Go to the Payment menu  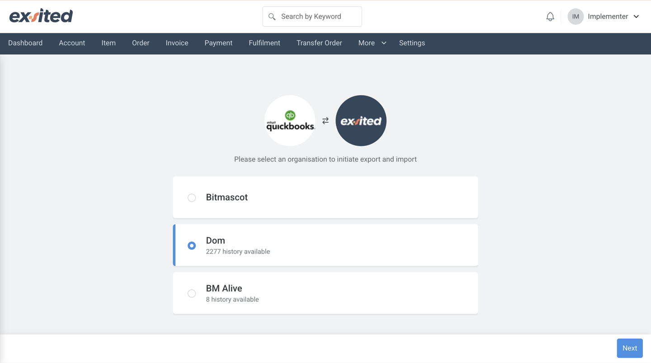(218, 43)
